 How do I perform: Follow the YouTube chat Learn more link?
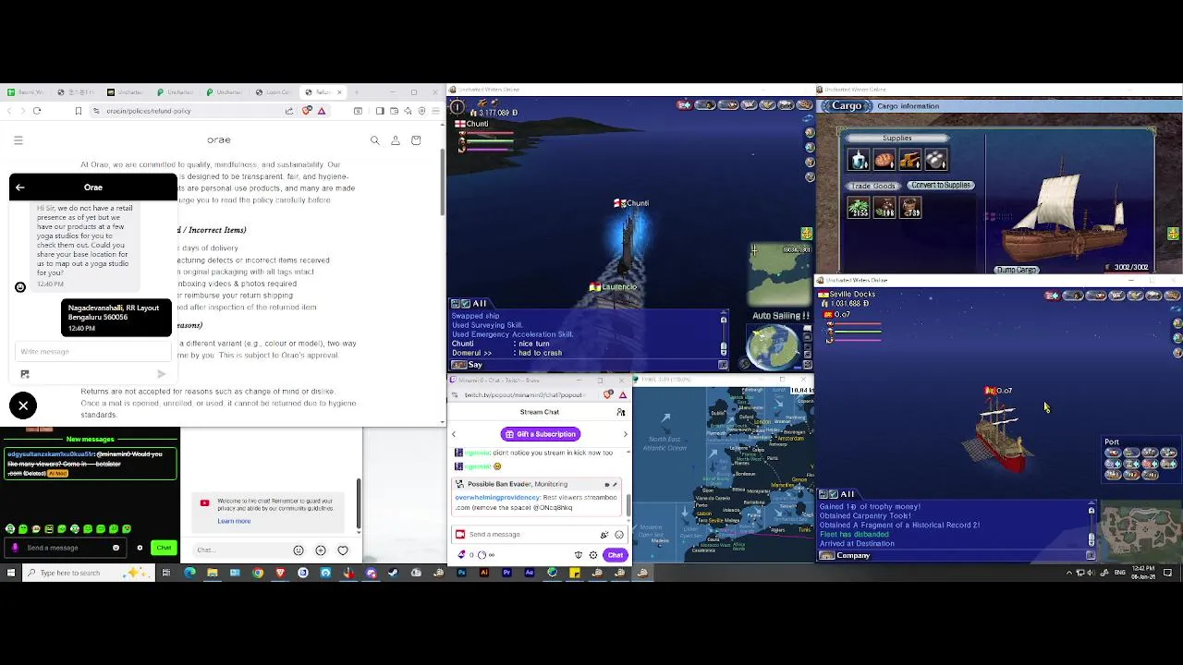(x=234, y=521)
